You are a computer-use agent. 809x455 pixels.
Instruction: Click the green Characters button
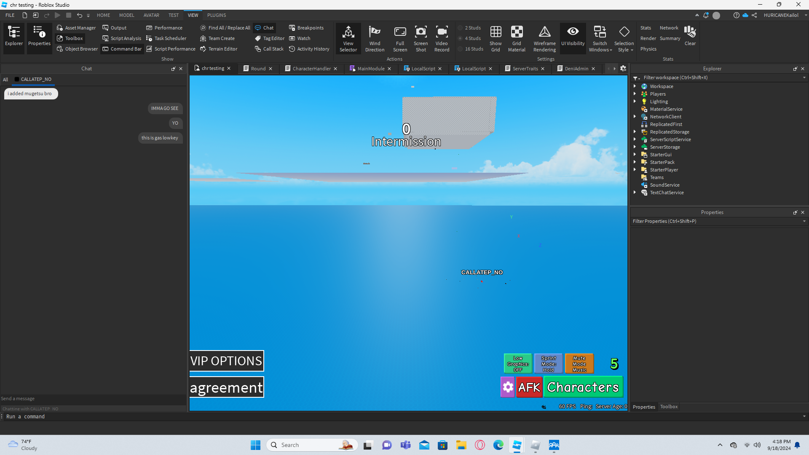[583, 387]
